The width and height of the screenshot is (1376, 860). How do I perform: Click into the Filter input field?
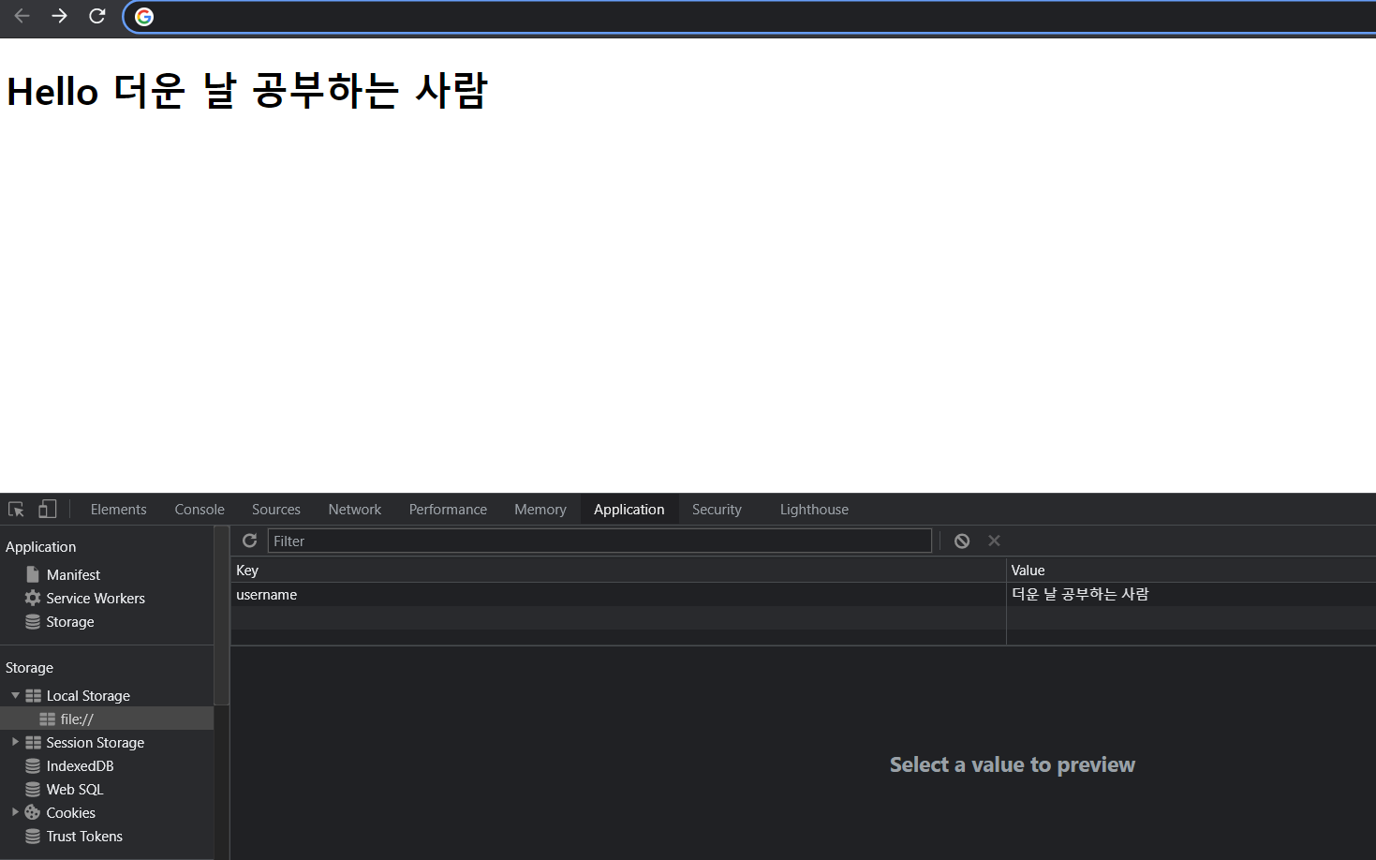[599, 541]
